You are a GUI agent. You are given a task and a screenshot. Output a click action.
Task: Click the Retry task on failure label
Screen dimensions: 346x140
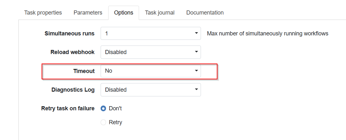(68, 108)
